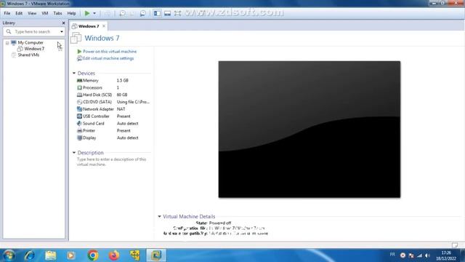Open the Help menu
The image size is (465, 262).
(71, 13)
